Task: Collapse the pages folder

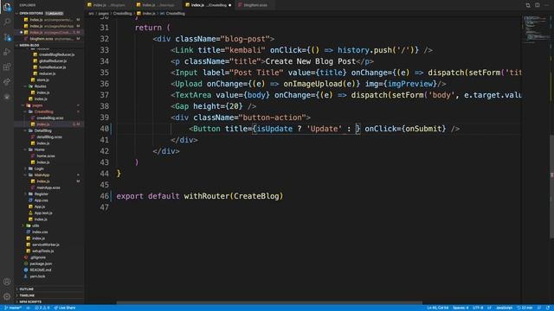Action: tap(37, 105)
